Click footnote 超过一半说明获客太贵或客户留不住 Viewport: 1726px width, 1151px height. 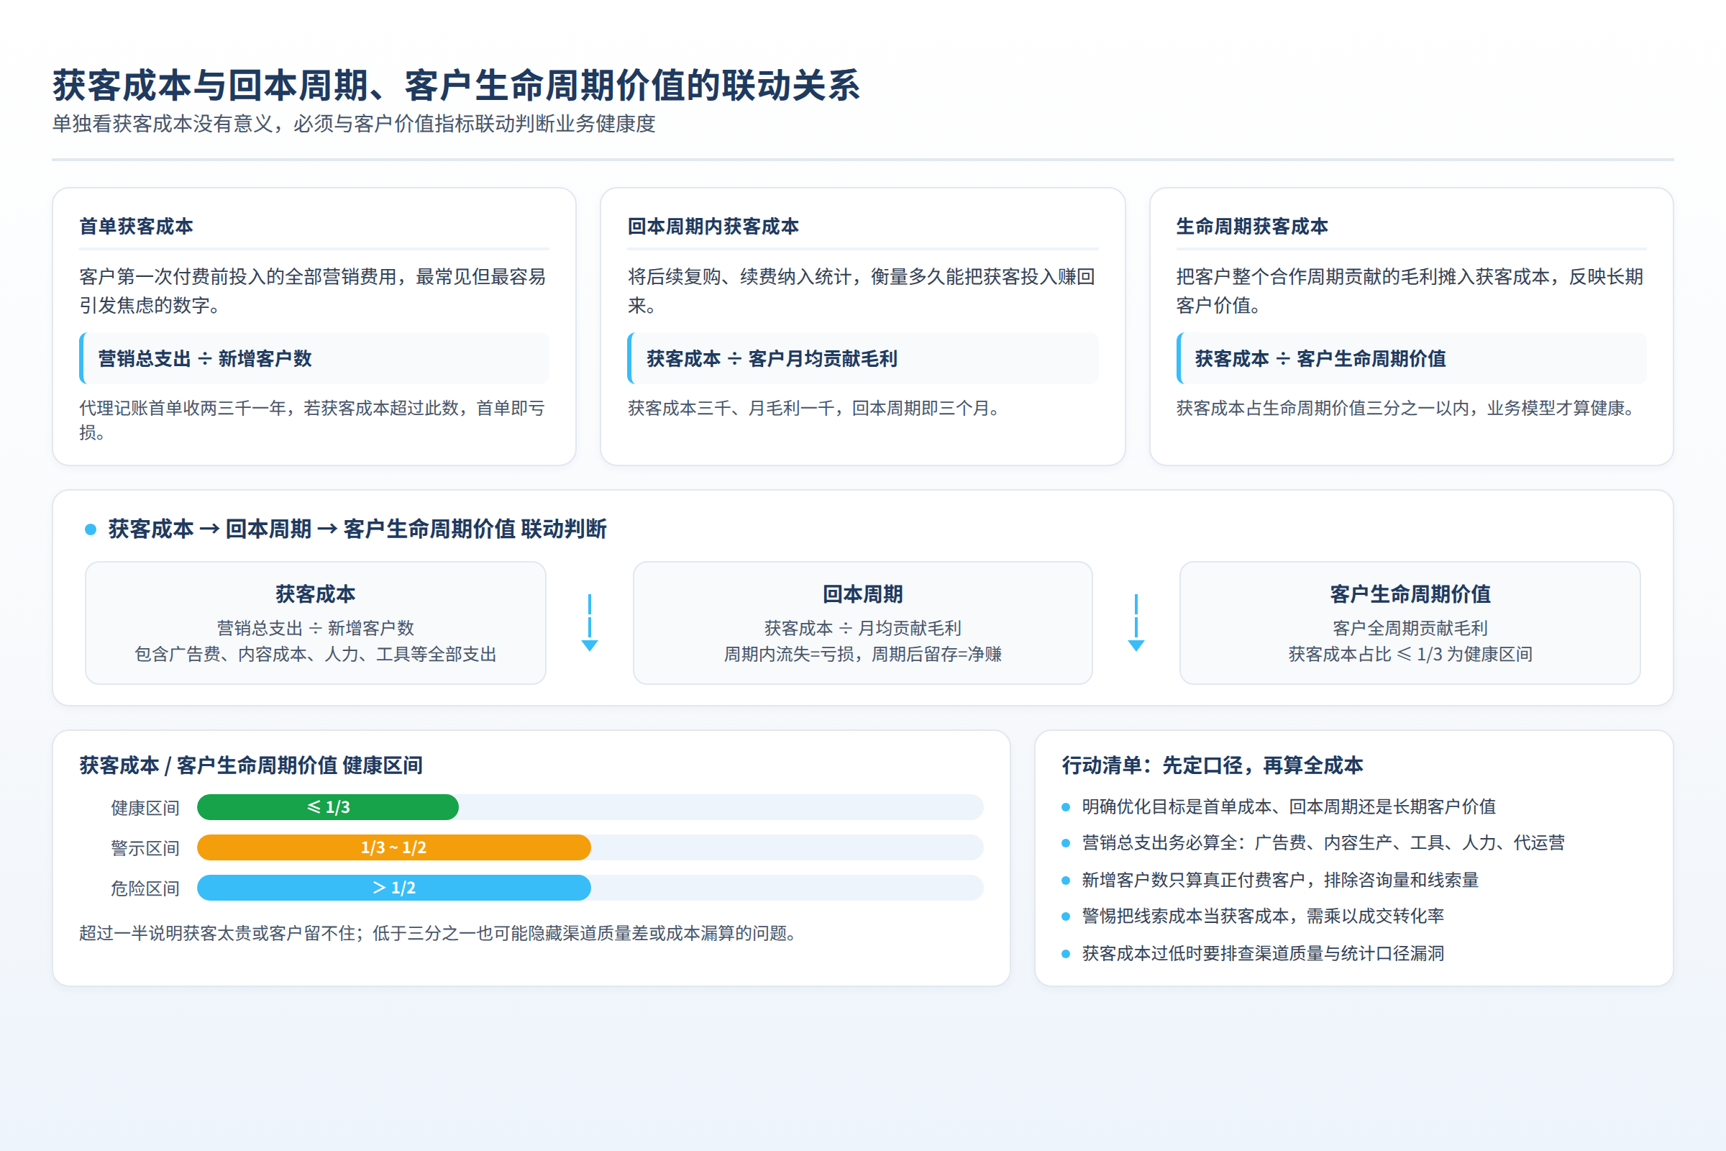pyautogui.click(x=439, y=933)
